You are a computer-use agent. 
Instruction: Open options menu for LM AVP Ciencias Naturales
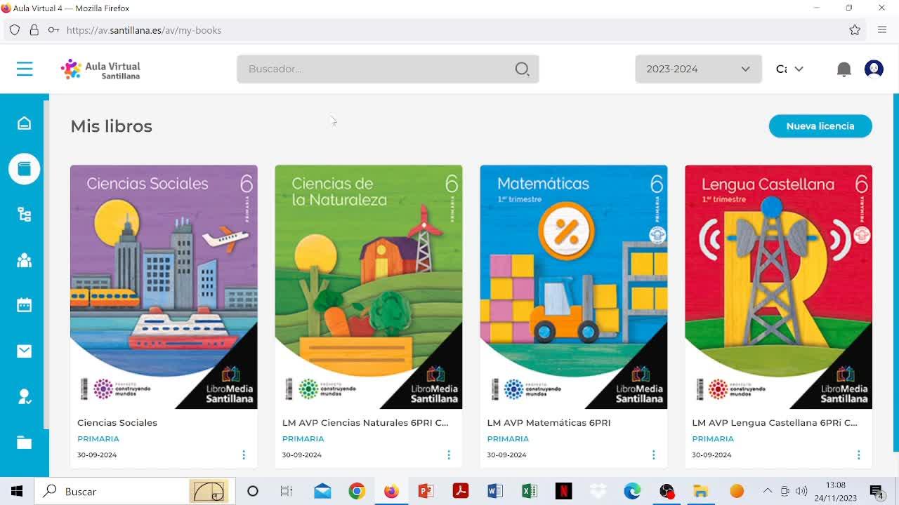coord(449,455)
